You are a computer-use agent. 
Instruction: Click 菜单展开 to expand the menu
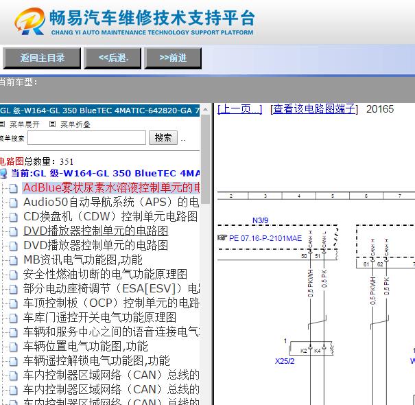pos(24,124)
